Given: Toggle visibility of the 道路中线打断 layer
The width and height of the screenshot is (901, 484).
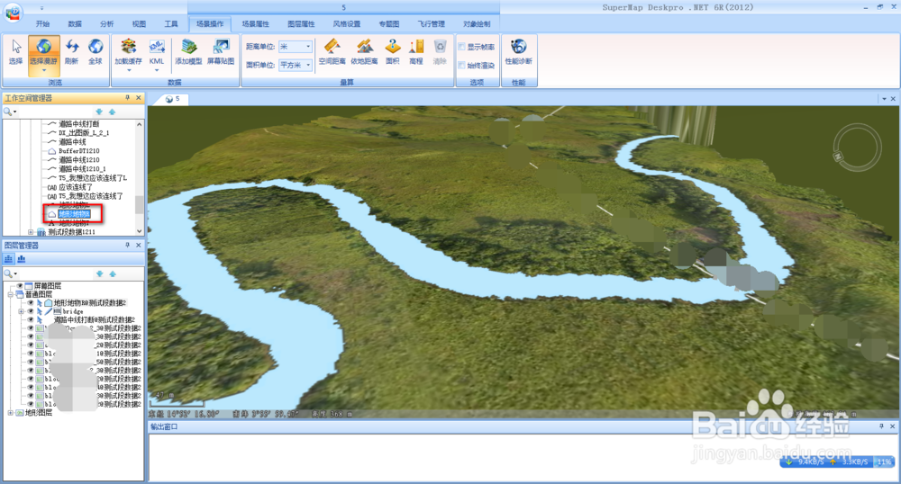Looking at the screenshot, I should click(31, 319).
